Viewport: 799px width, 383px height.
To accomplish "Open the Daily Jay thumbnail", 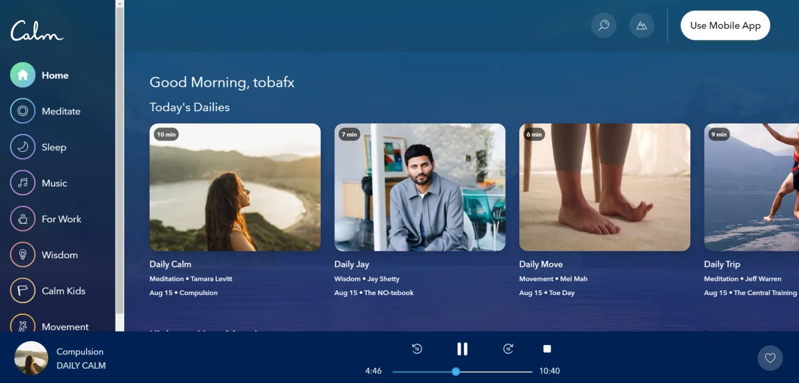I will click(420, 187).
